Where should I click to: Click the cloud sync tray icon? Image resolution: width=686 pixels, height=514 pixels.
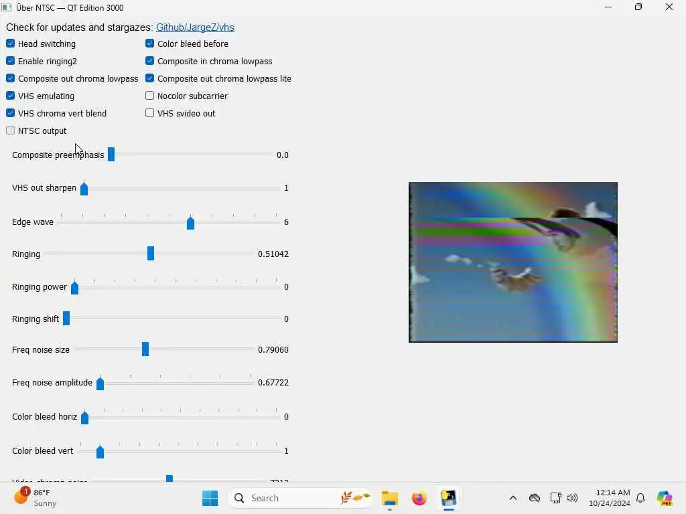coord(534,498)
